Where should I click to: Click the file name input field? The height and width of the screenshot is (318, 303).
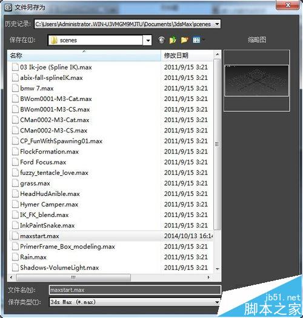135,290
